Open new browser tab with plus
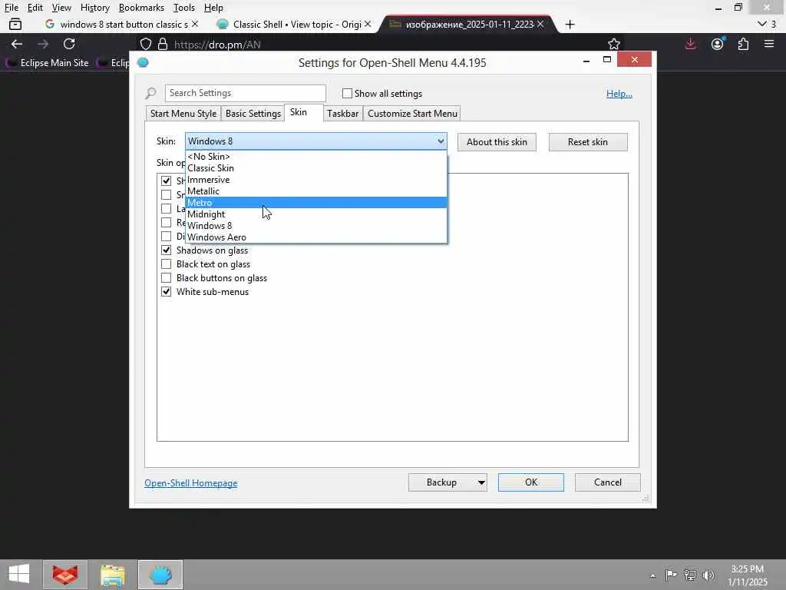Screen dimensions: 786x590 (x=570, y=25)
